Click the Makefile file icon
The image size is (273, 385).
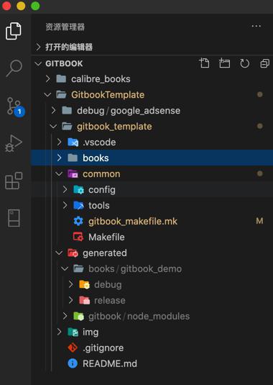click(78, 237)
